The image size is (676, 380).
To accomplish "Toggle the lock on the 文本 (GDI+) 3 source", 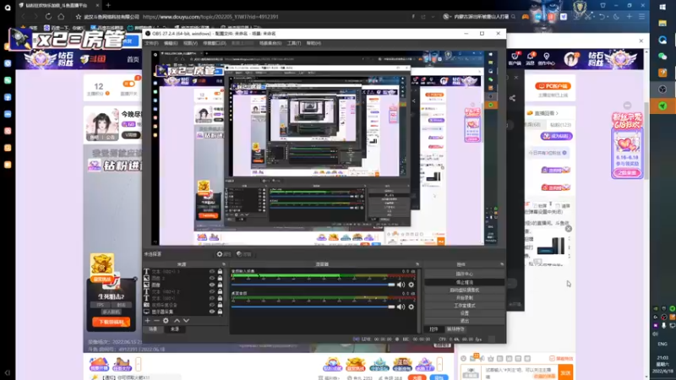I will pos(220,271).
